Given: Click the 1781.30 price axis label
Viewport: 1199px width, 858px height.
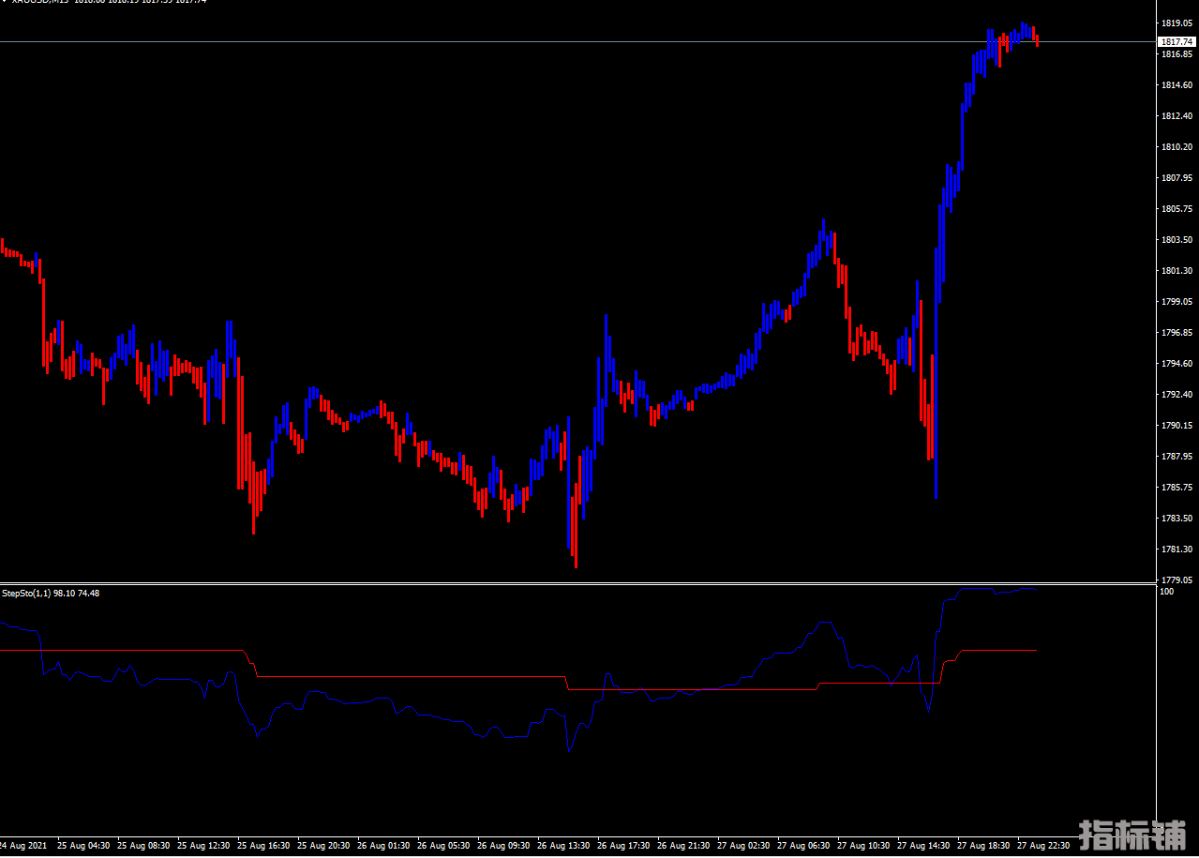Looking at the screenshot, I should coord(1176,549).
